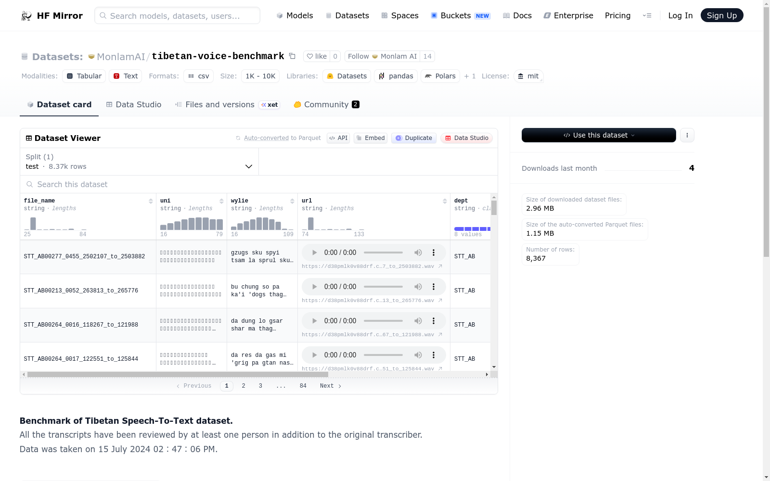
Task: Mute audio in STT_AB00213_0052 row
Action: point(418,287)
